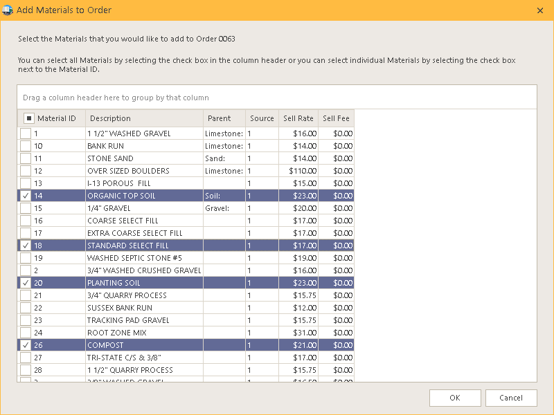
Task: Click the Parent column header
Action: point(219,118)
